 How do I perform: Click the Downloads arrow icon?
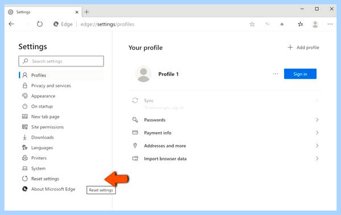25,137
